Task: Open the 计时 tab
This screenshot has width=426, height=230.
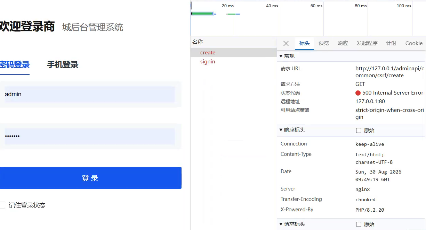Action: 391,43
